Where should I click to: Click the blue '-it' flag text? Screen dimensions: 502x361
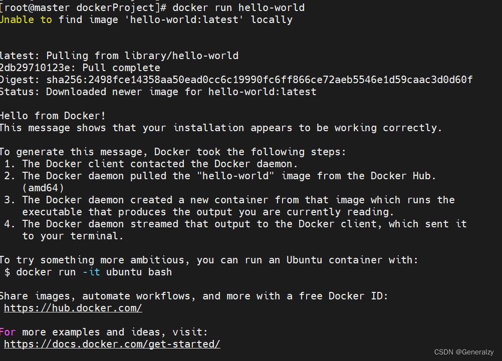pos(91,272)
